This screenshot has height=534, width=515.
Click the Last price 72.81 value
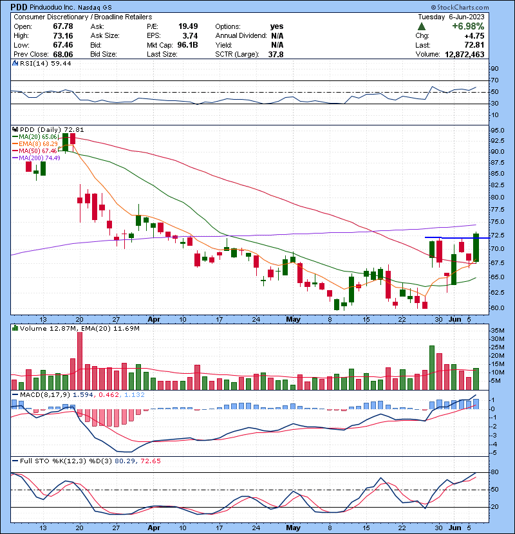[x=474, y=45]
